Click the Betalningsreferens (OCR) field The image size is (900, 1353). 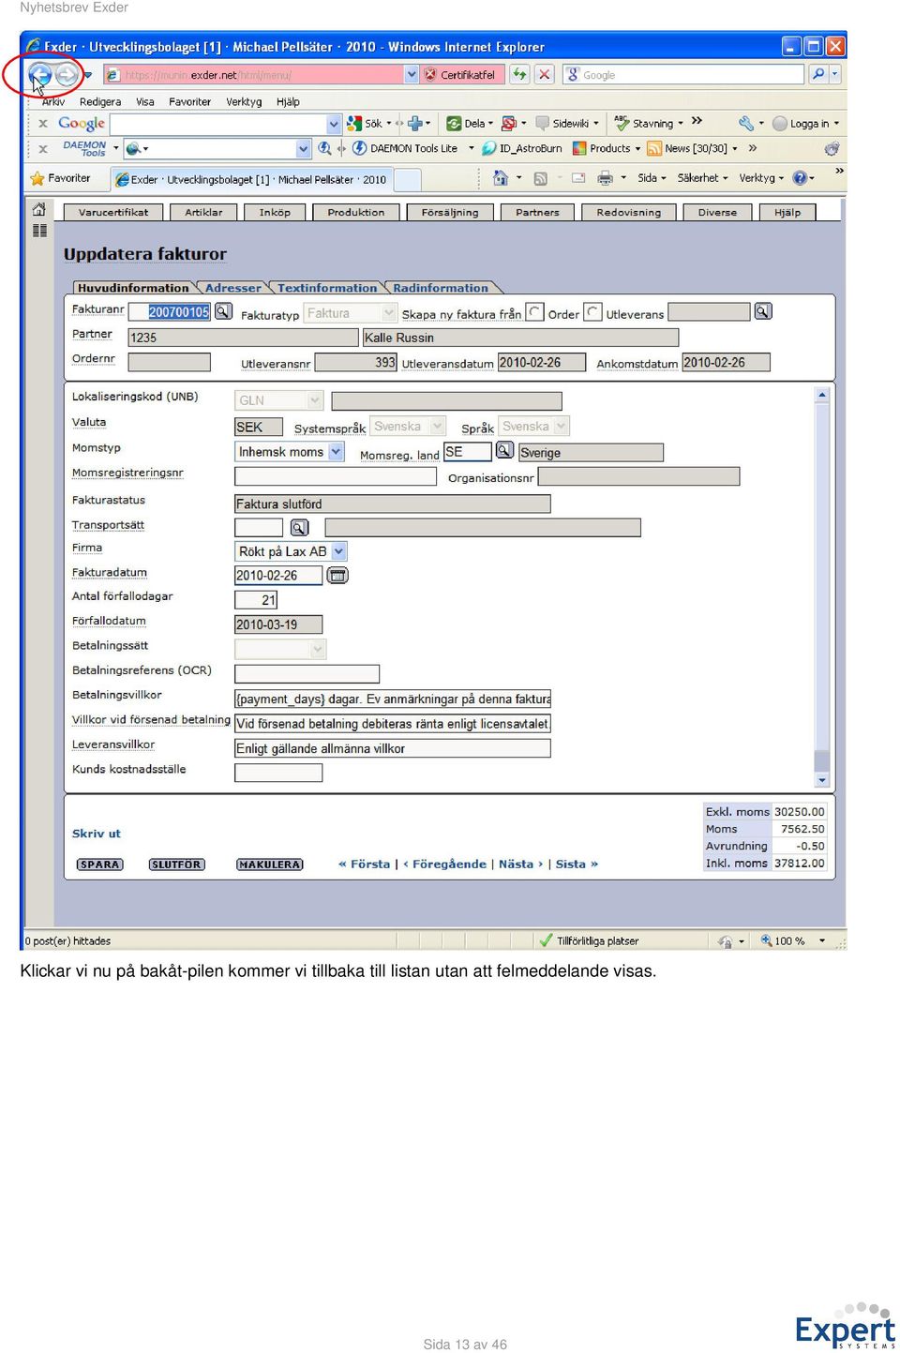tap(307, 674)
